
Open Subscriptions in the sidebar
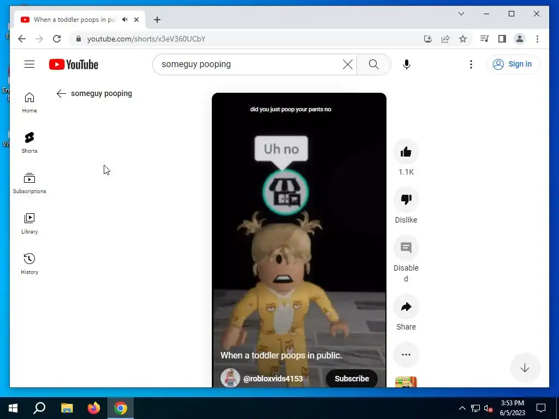coord(29,183)
